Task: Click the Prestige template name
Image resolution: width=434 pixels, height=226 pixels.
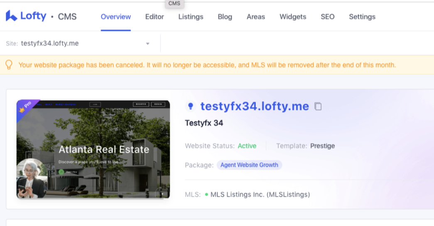Action: coord(322,146)
